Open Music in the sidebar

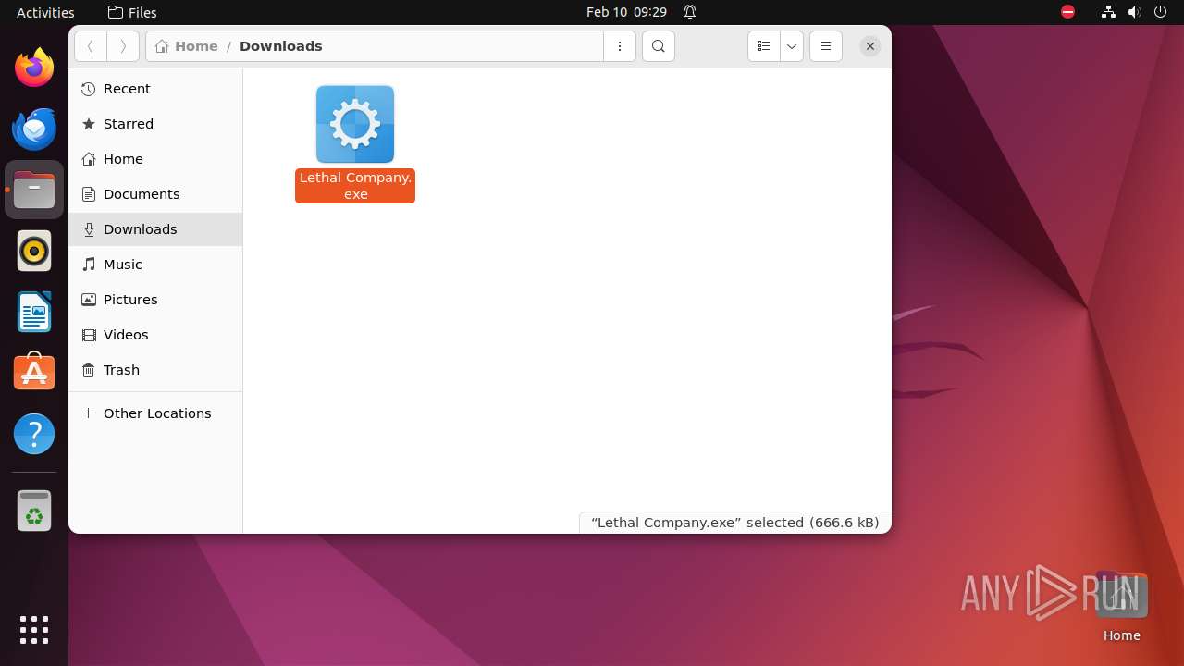coord(155,265)
